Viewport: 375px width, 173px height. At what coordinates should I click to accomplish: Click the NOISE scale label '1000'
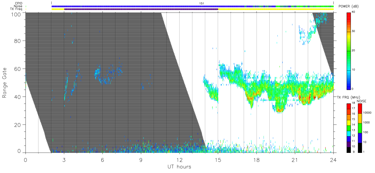pyautogui.click(x=367, y=122)
